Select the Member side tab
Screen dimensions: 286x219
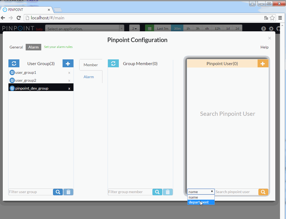click(x=91, y=65)
